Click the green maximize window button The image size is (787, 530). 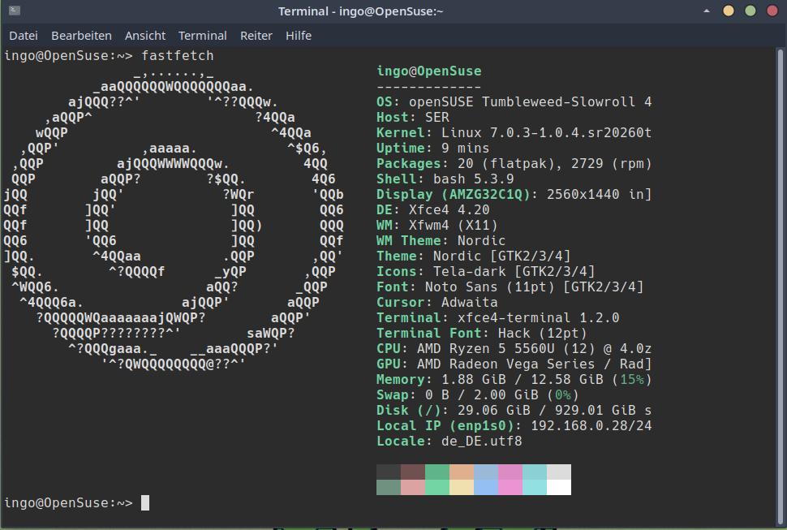[750, 11]
